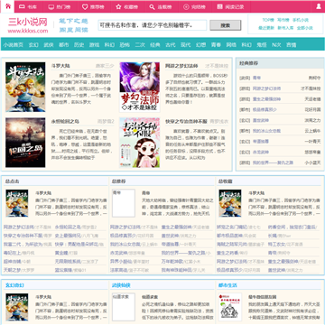Open 赤龙武神 in the 经典推荐 list
The image size is (325, 325).
tap(261, 152)
